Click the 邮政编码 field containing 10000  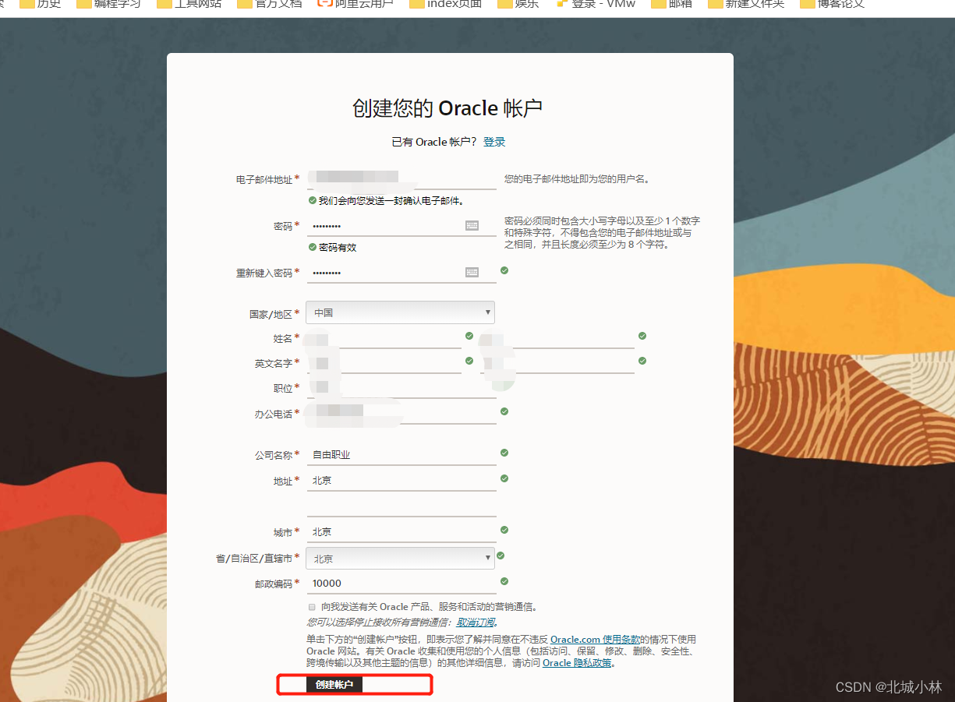pos(401,584)
